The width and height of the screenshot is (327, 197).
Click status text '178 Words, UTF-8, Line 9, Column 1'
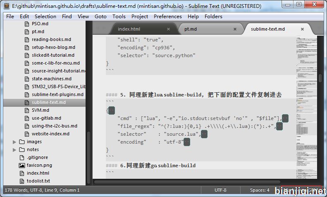42,190
